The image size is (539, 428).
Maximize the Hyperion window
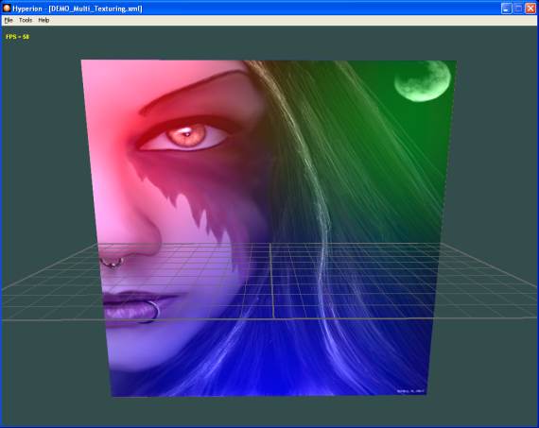point(518,9)
